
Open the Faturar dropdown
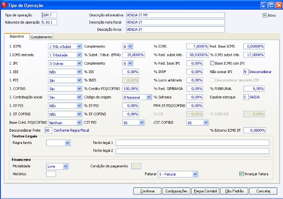pyautogui.click(x=195, y=174)
